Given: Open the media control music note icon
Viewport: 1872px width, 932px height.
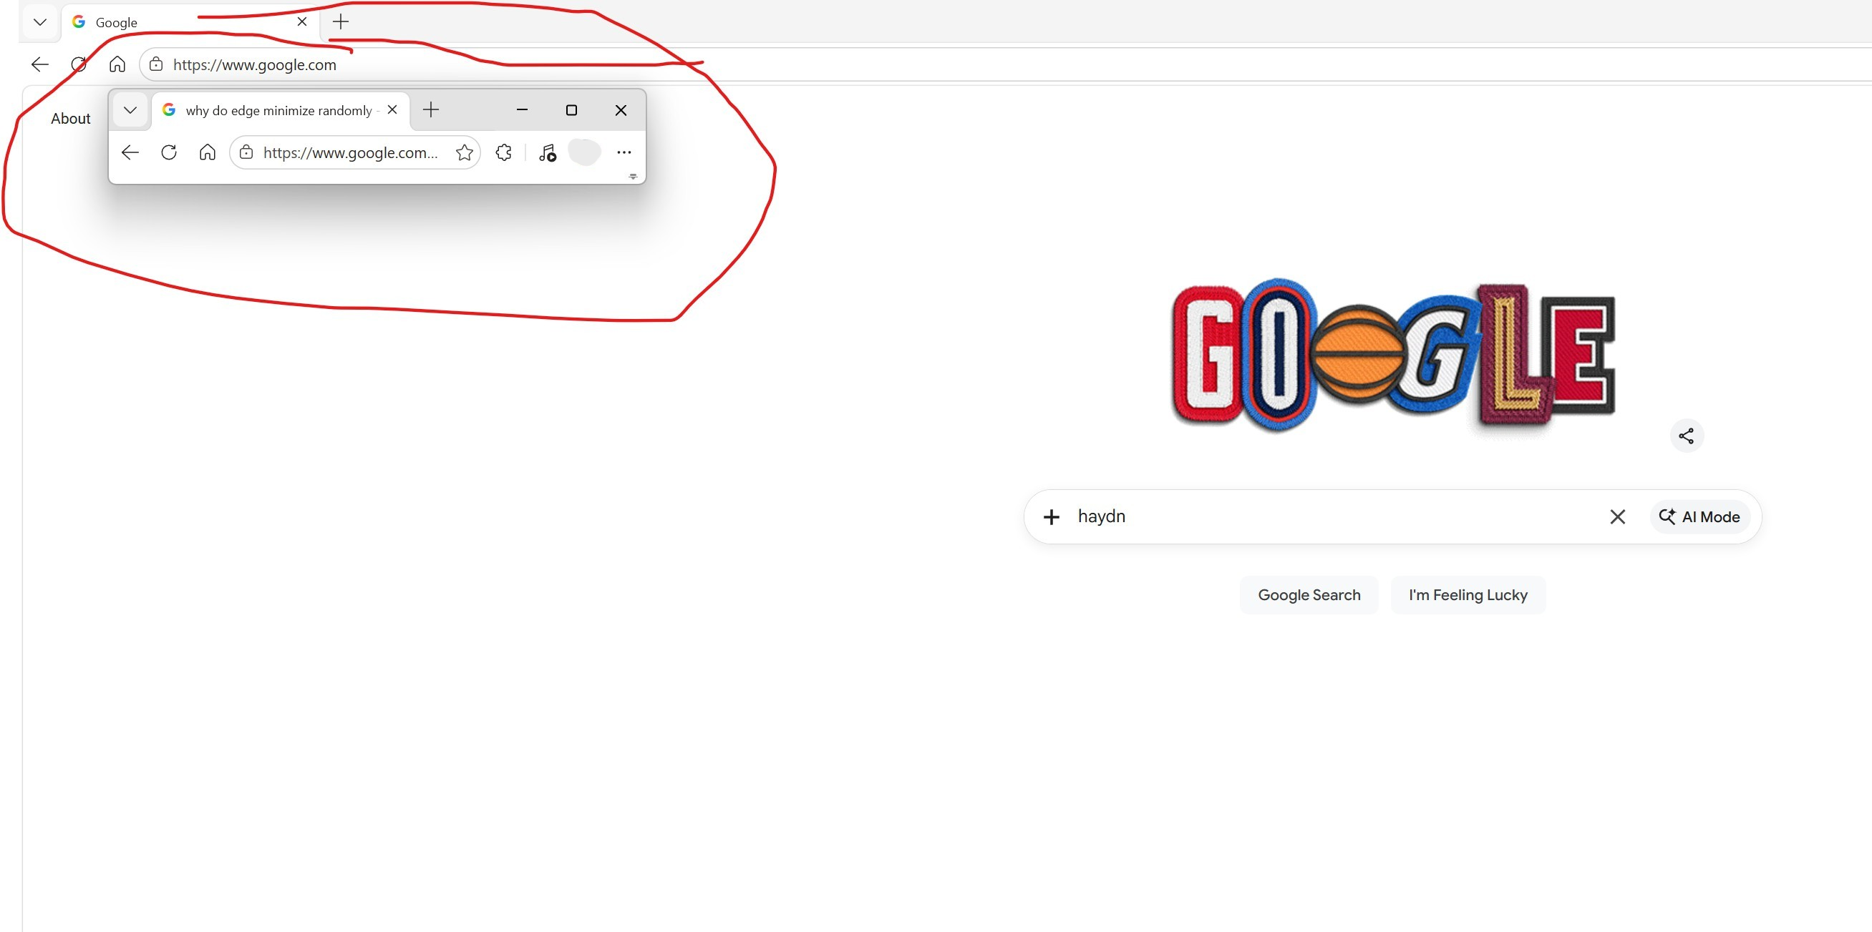Looking at the screenshot, I should click(547, 152).
